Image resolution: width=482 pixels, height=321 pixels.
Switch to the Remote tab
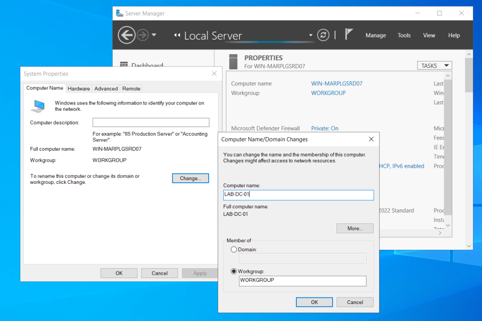[x=131, y=89]
